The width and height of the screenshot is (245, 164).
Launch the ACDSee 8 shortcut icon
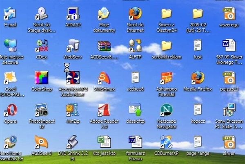[42, 142]
